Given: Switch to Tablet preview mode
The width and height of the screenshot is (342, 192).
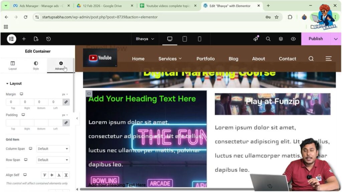Looking at the screenshot, I should point(184,39).
